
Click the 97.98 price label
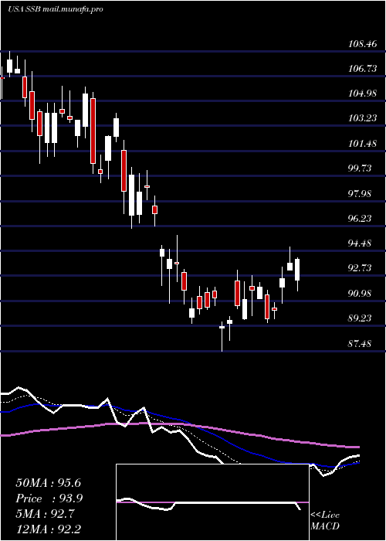(360, 193)
